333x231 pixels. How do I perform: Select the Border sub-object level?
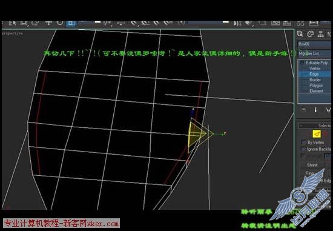[x=315, y=80]
